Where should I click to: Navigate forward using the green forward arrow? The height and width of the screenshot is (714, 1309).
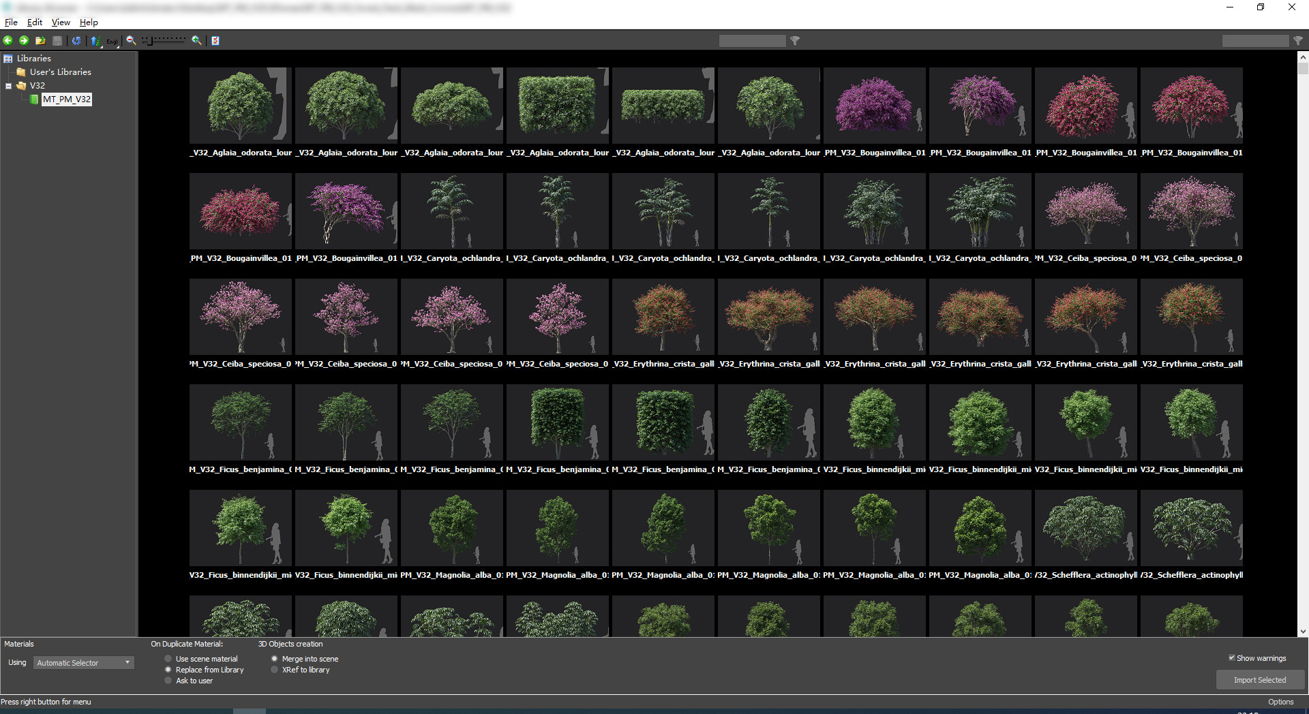(x=24, y=40)
